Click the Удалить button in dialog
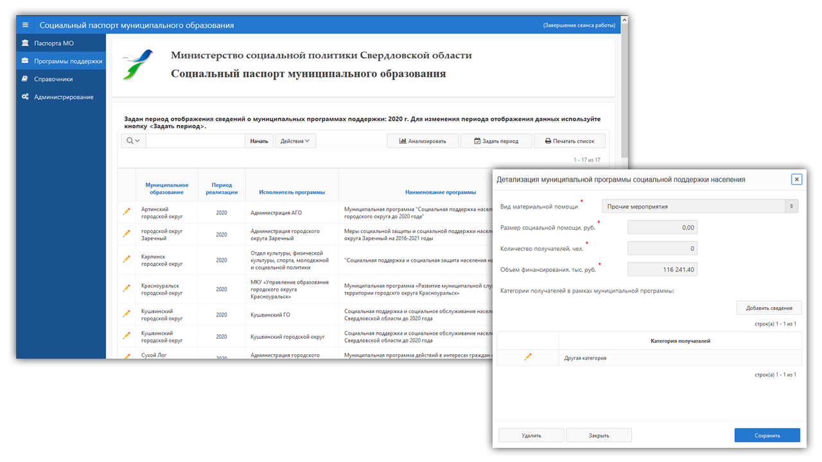Image resolution: width=822 pixels, height=462 pixels. pyautogui.click(x=532, y=435)
